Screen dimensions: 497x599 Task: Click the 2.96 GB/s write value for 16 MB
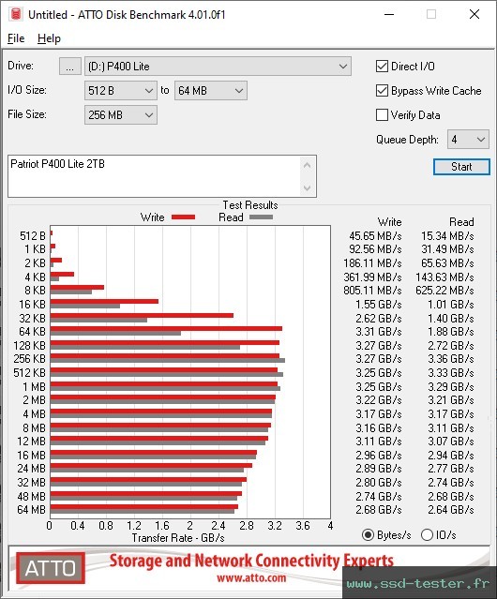point(379,456)
